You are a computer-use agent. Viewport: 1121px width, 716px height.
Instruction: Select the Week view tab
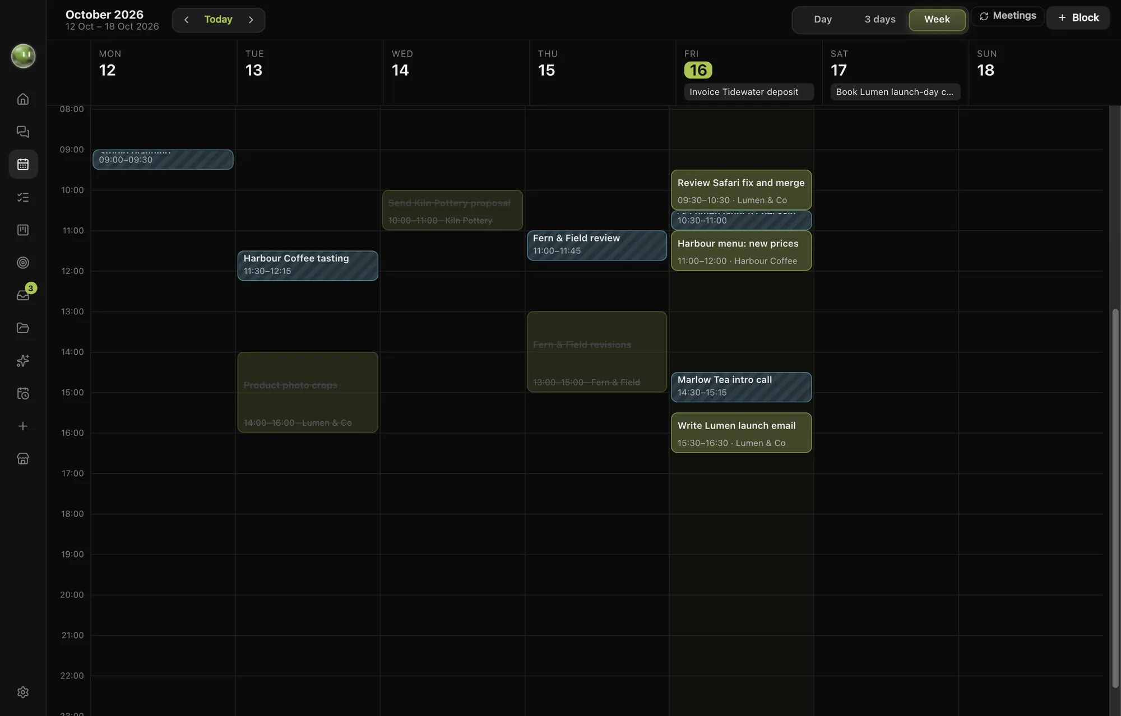pyautogui.click(x=937, y=20)
